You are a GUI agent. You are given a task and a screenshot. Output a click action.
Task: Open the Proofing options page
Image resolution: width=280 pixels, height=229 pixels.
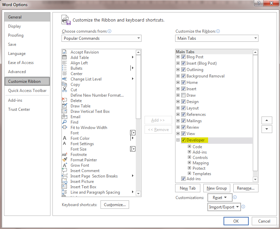[x=27, y=35]
